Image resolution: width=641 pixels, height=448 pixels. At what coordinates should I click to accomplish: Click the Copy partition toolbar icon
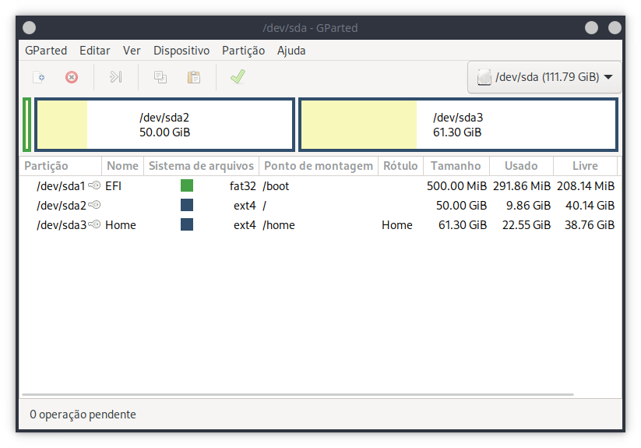(x=160, y=77)
